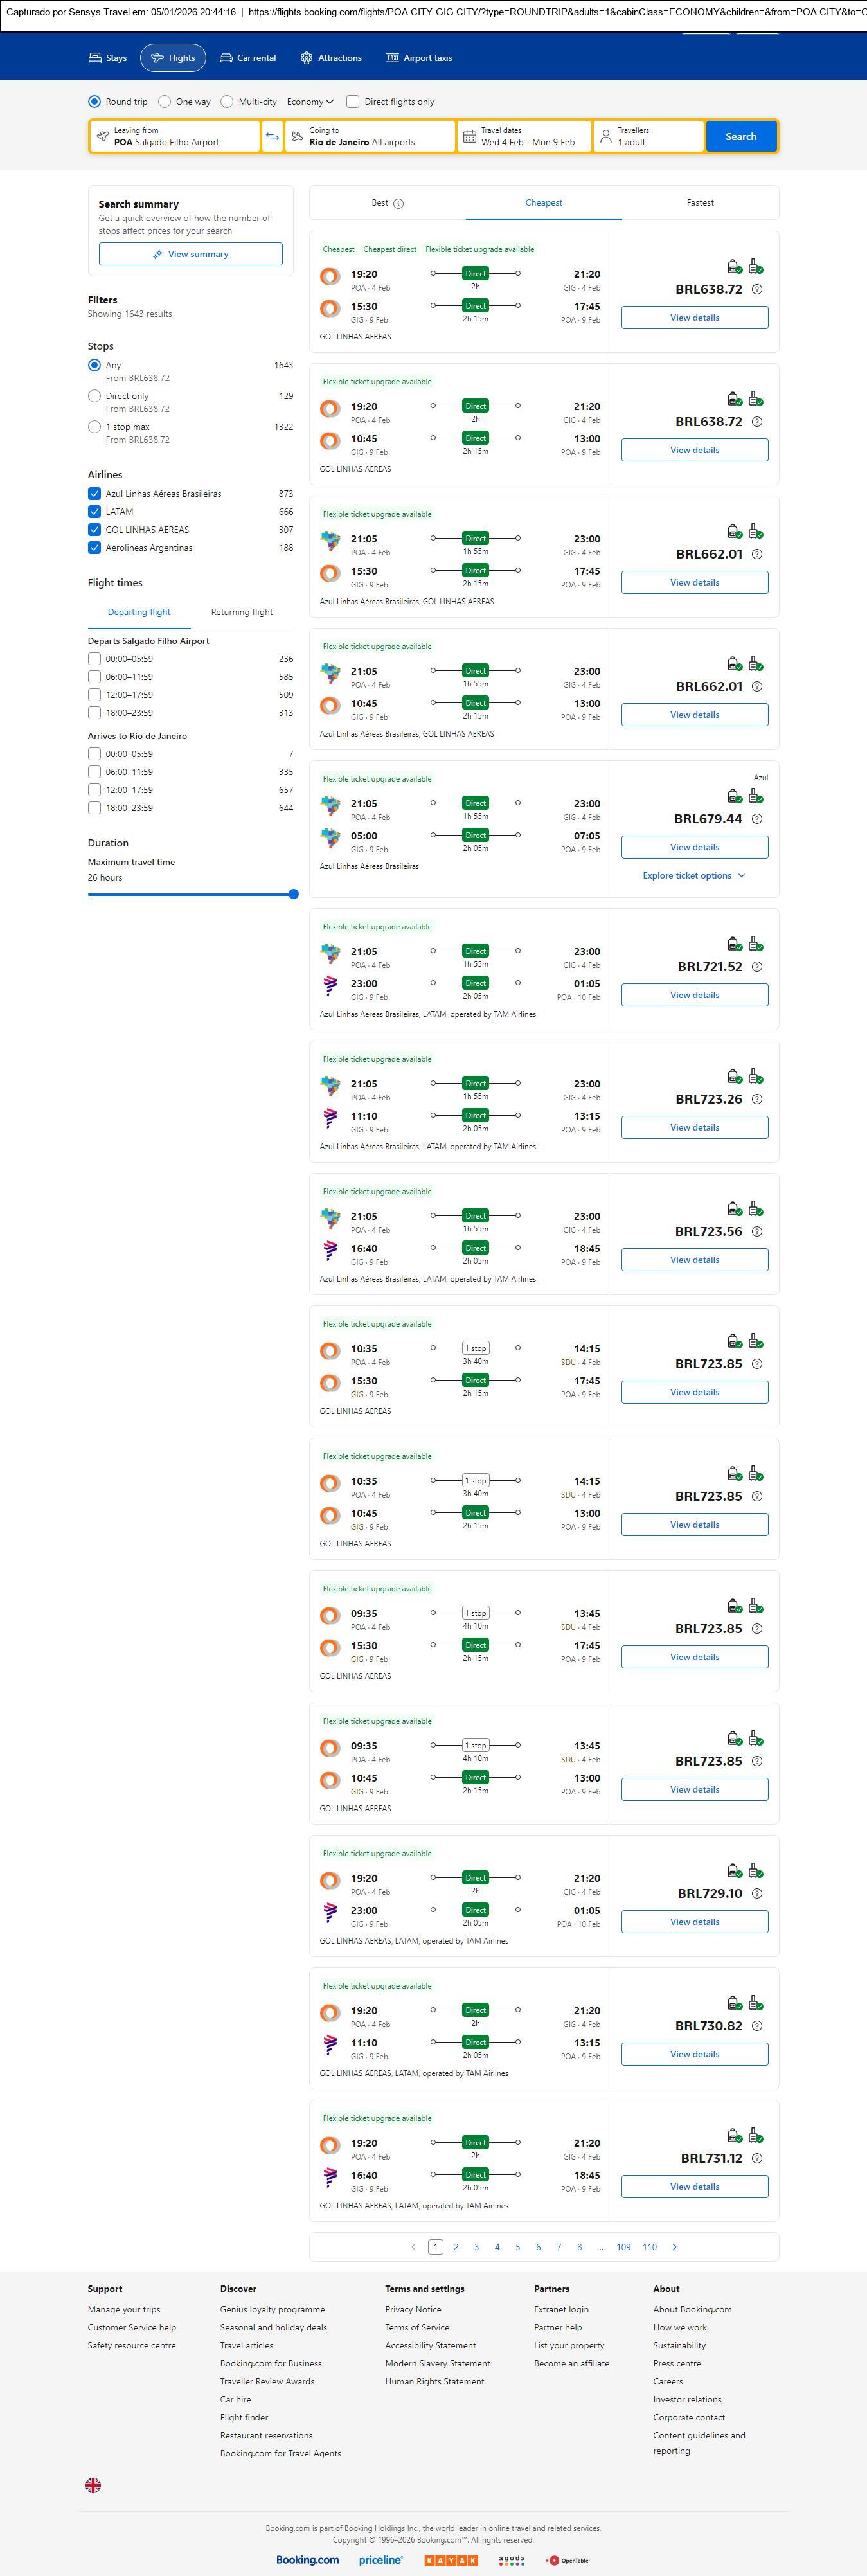The image size is (867, 2576).
Task: Click the KAYAK logo in footer
Action: (451, 2560)
